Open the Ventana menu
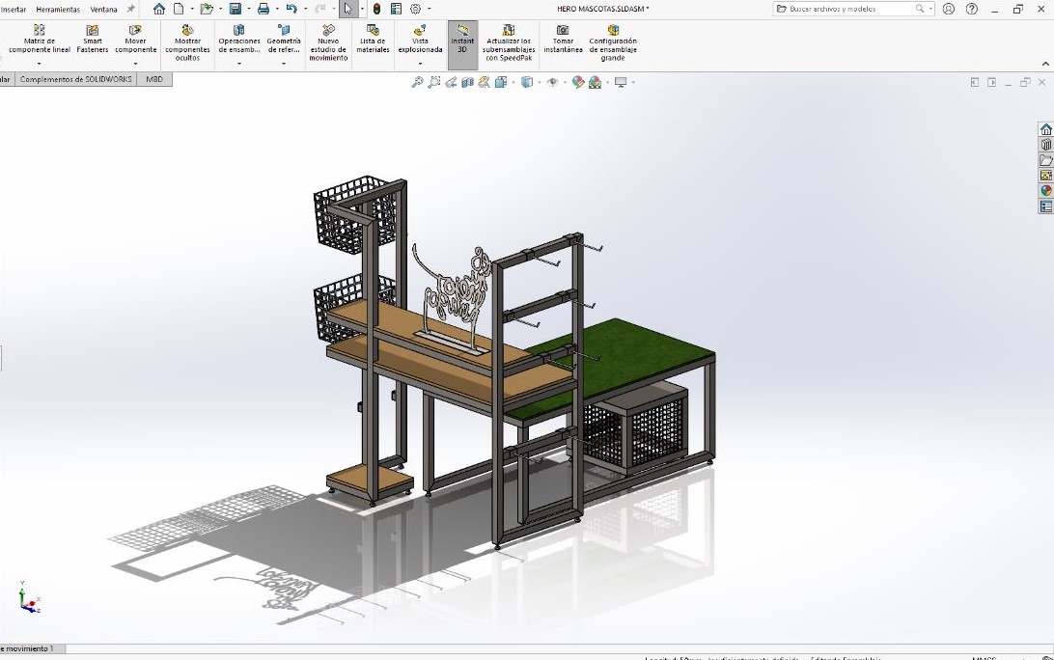The height and width of the screenshot is (660, 1054). 103,10
